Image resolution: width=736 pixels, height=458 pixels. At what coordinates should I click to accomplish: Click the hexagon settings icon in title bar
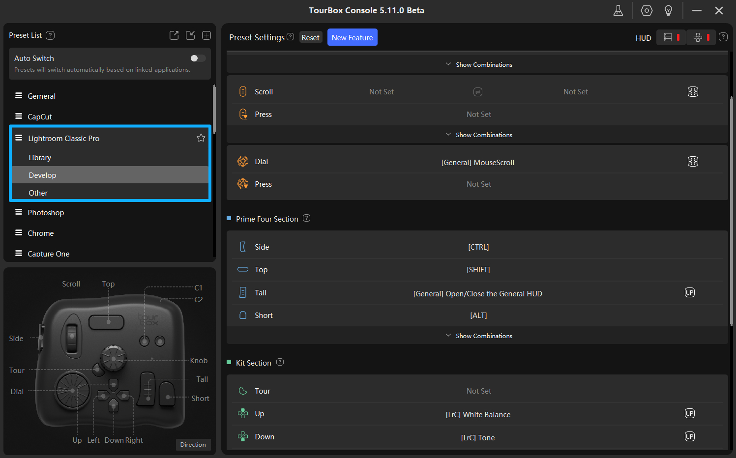point(647,11)
